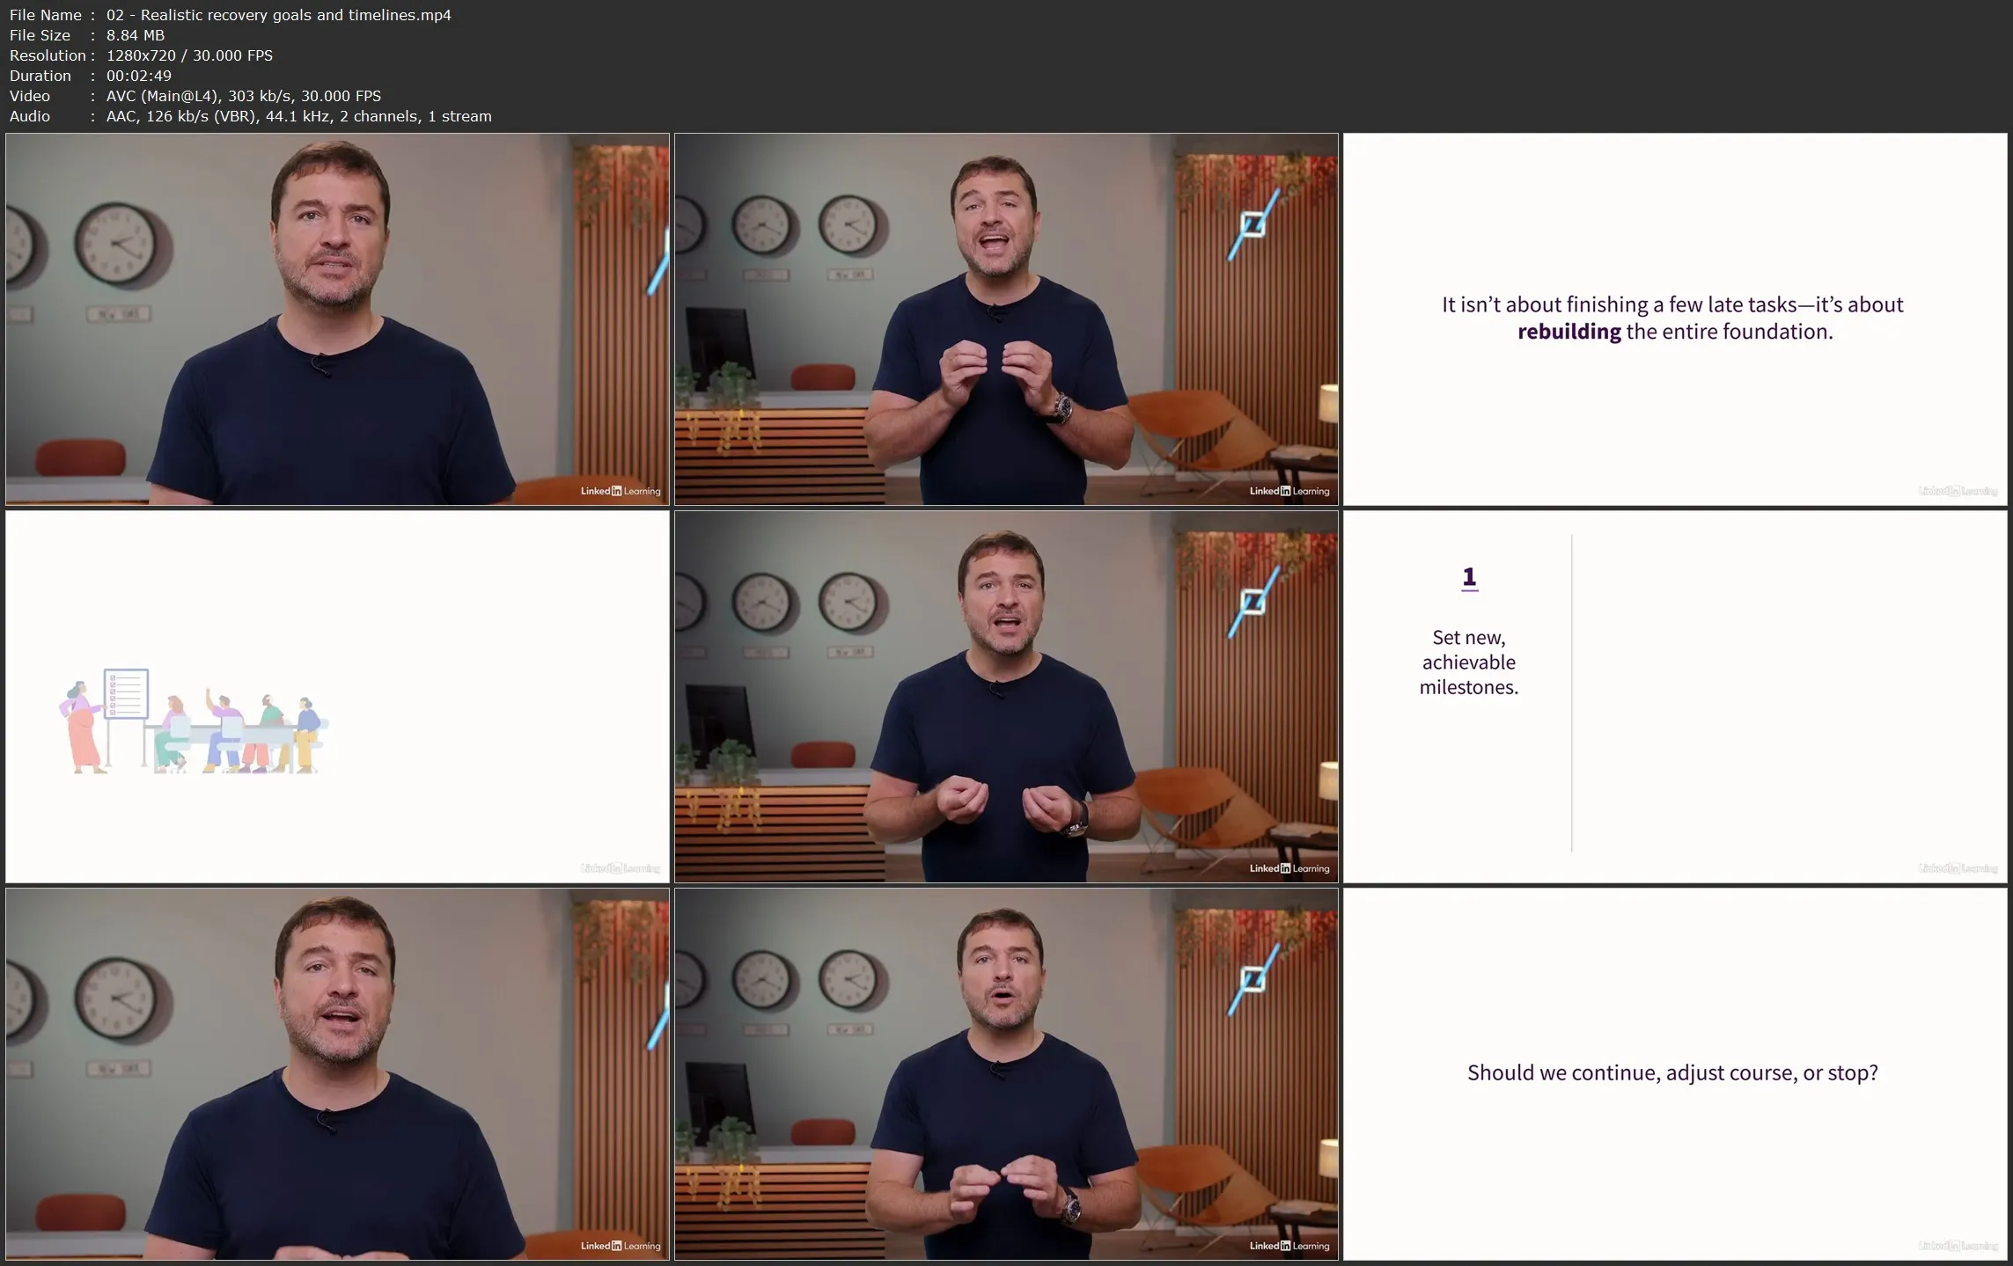This screenshot has height=1266, width=2013.
Task: Click the bold word 'rebuilding'
Action: click(1569, 332)
